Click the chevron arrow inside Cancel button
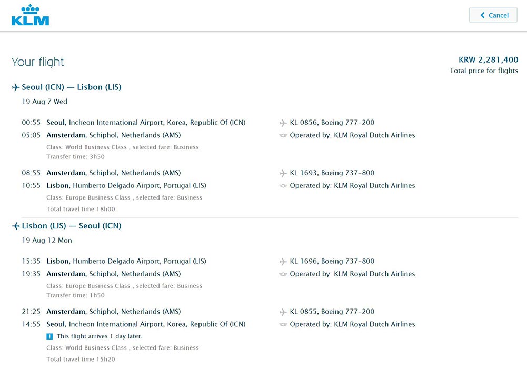Image resolution: width=527 pixels, height=369 pixels. [483, 15]
